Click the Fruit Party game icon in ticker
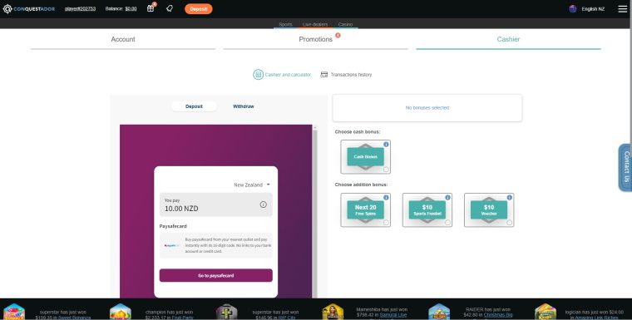This screenshot has width=632, height=320. [120, 312]
